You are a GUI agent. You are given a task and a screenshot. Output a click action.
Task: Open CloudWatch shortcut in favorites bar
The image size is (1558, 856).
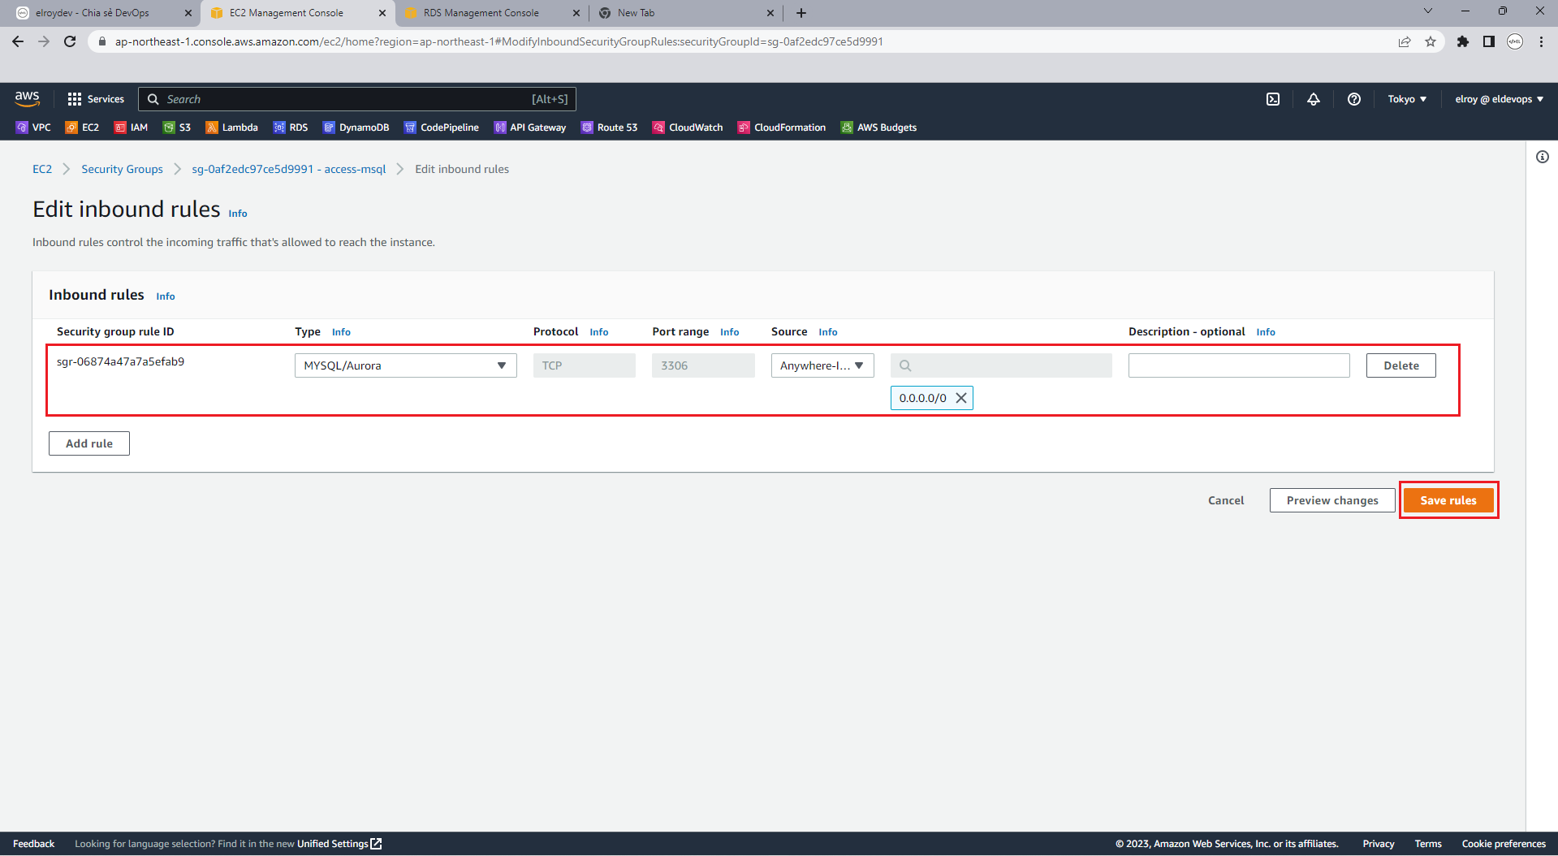688,128
